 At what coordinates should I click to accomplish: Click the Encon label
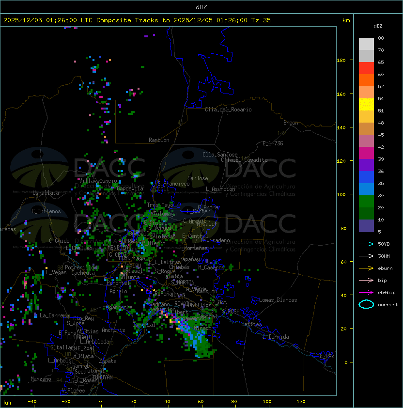click(291, 123)
